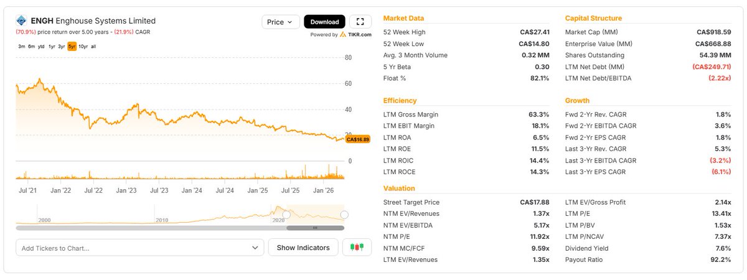This screenshot has height=280, width=747.
Task: Click the LTM ROE value 11.5%
Action: coord(540,149)
